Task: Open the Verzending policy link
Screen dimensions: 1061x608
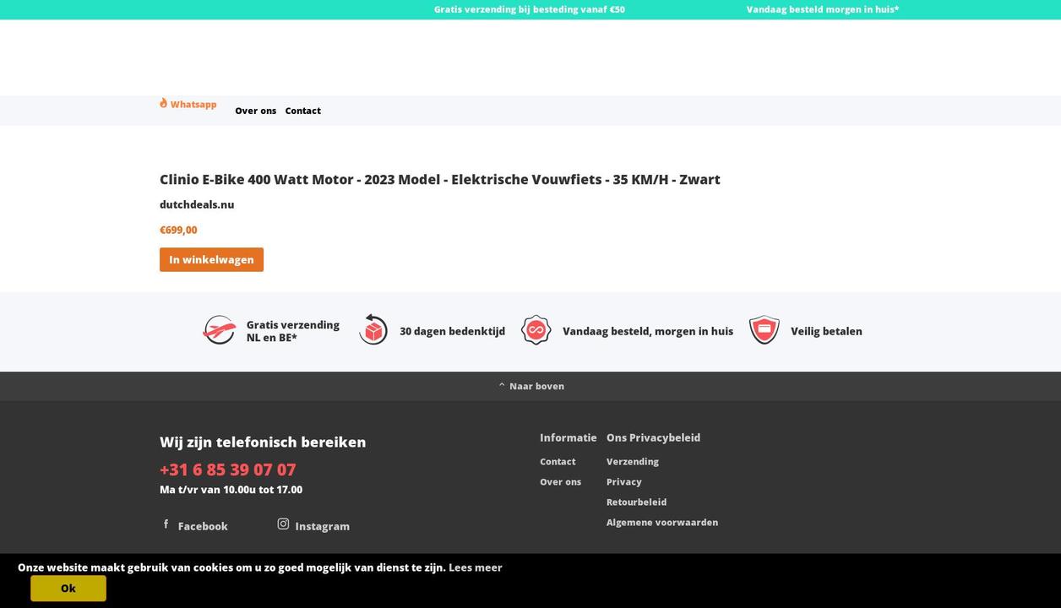Action: 633,461
